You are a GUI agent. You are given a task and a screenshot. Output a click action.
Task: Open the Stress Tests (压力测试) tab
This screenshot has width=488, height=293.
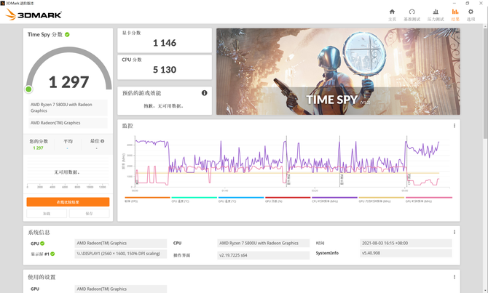pos(436,15)
